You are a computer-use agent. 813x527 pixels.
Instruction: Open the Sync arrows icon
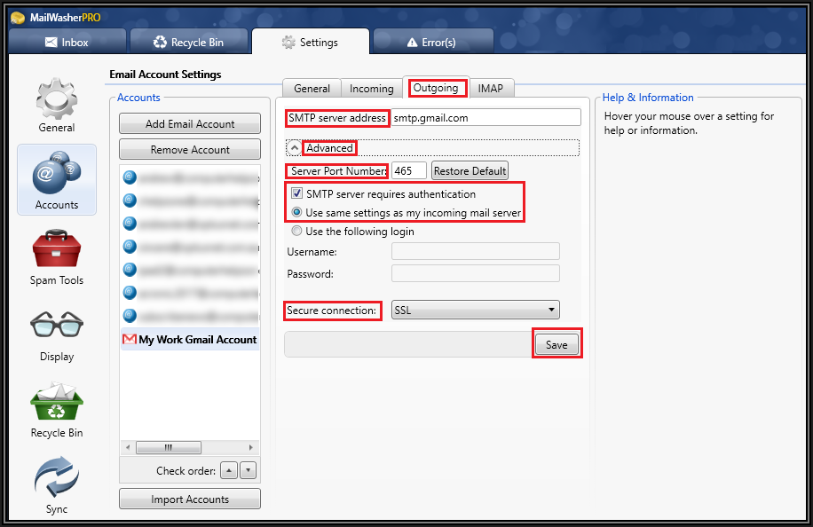pyautogui.click(x=57, y=476)
